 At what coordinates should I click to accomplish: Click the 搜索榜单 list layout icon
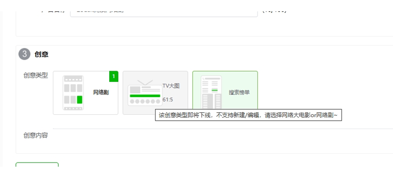211,92
